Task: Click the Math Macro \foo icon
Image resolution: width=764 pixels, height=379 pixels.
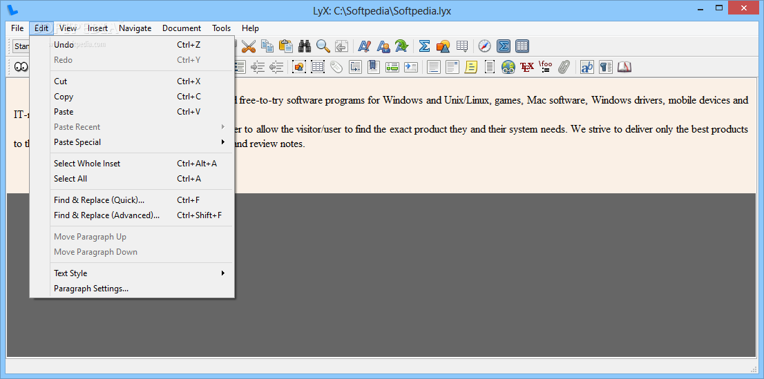Action: [545, 67]
